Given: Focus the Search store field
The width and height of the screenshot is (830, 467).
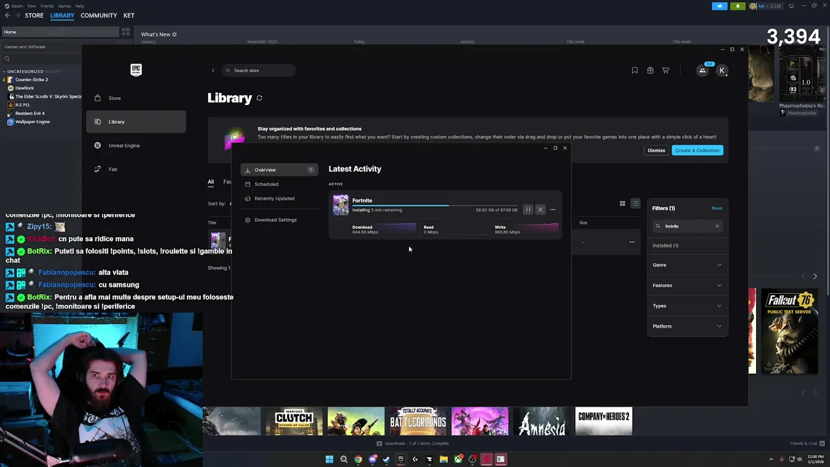Looking at the screenshot, I should 258,70.
